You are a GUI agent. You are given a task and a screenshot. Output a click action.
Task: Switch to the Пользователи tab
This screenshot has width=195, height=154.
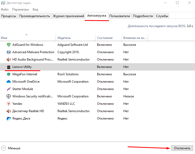click(x=120, y=16)
